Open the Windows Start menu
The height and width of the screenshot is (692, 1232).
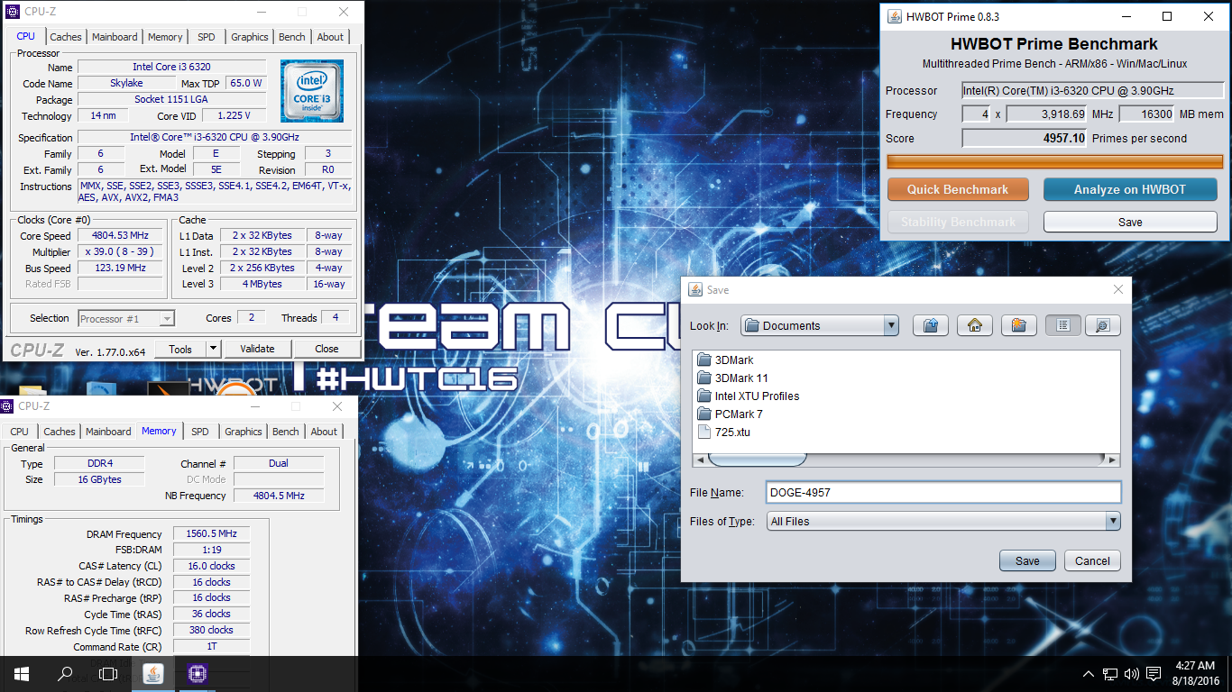[22, 673]
